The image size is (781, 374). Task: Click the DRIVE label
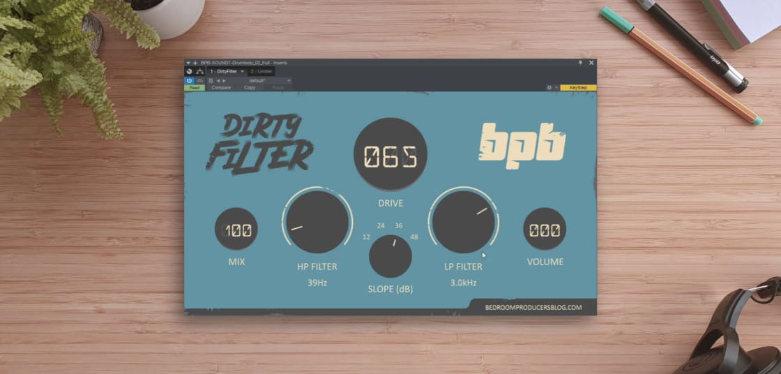click(x=390, y=204)
